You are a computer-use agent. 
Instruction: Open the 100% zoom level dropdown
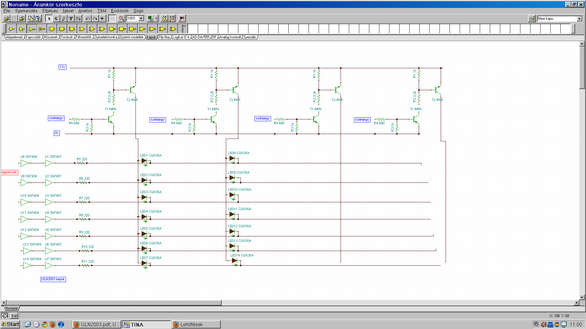tap(141, 19)
